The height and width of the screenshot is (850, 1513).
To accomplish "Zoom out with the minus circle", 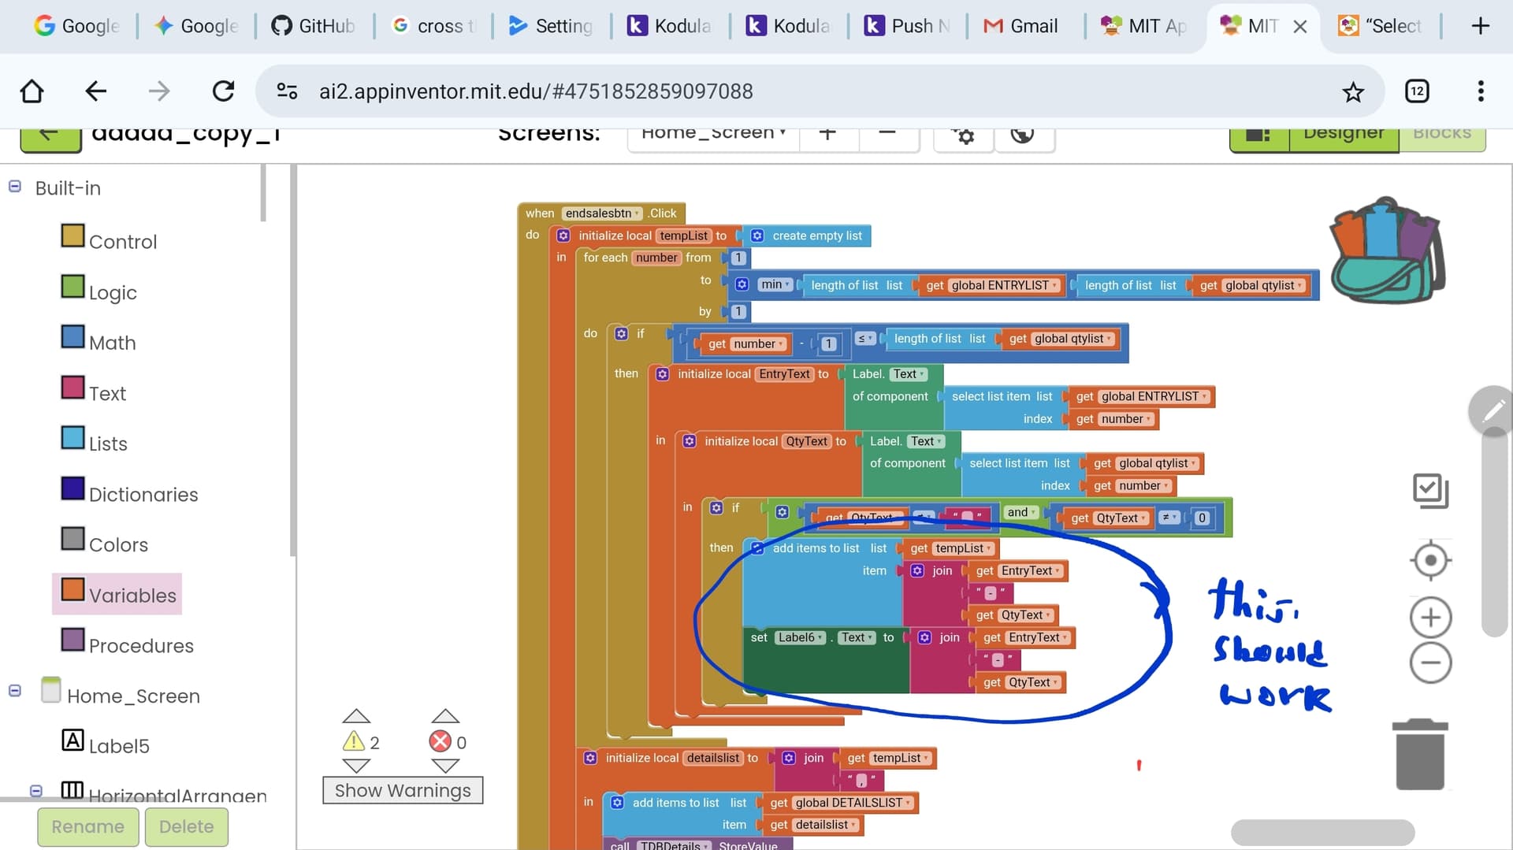I will click(1430, 663).
